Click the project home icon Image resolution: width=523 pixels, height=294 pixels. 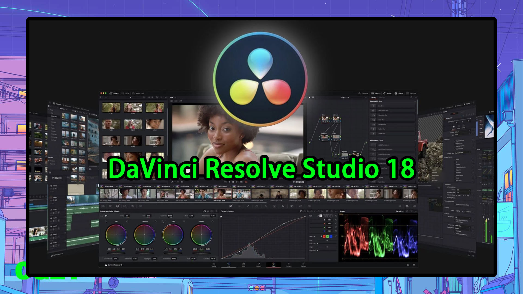coord(408,265)
